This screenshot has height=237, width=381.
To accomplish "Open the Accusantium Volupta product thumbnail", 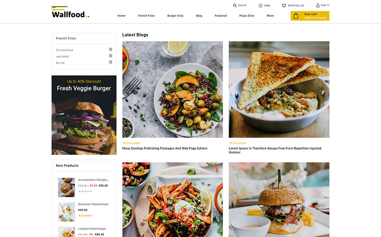I will (67, 187).
